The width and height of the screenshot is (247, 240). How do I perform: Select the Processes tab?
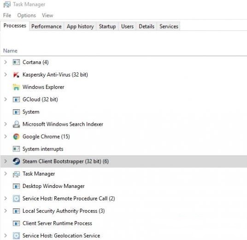point(15,26)
